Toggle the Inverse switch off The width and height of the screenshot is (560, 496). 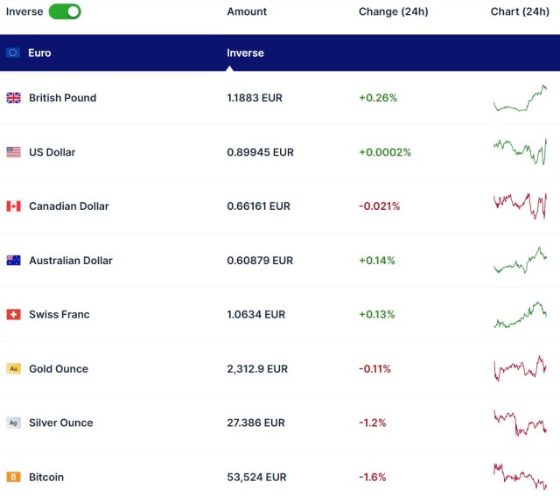(65, 11)
